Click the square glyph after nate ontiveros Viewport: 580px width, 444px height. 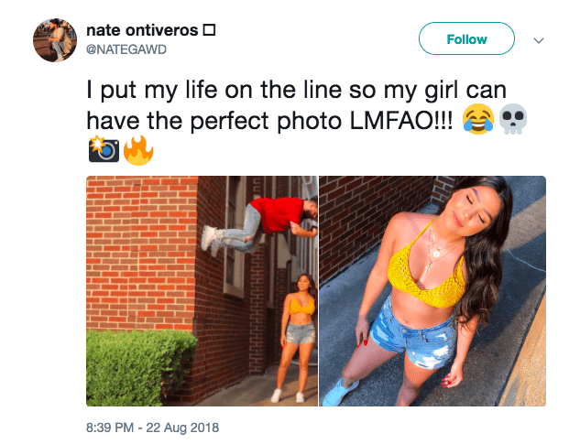coord(209,30)
